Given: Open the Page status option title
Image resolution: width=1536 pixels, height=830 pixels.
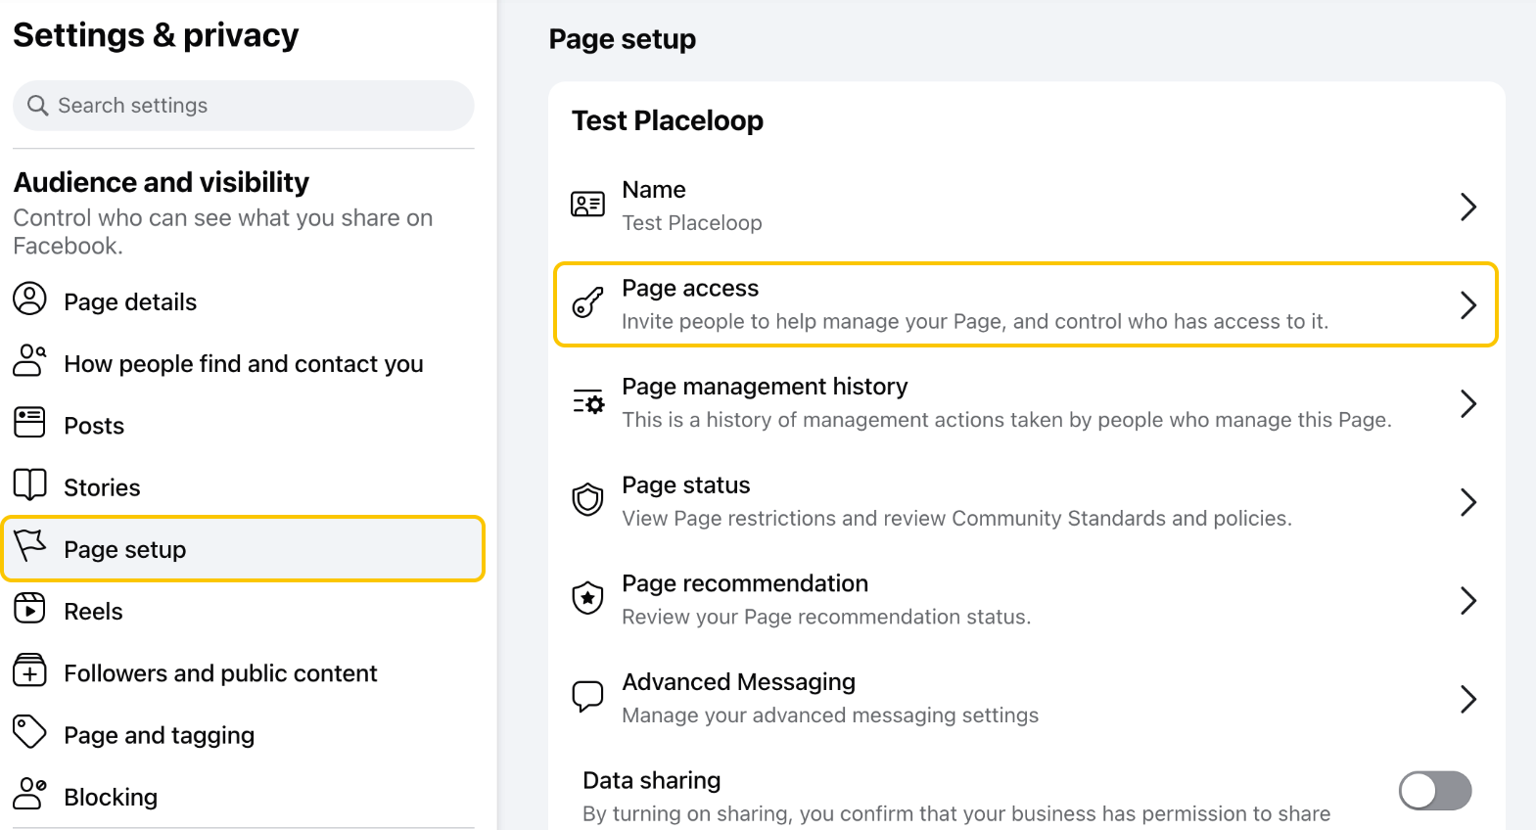Looking at the screenshot, I should tap(686, 485).
